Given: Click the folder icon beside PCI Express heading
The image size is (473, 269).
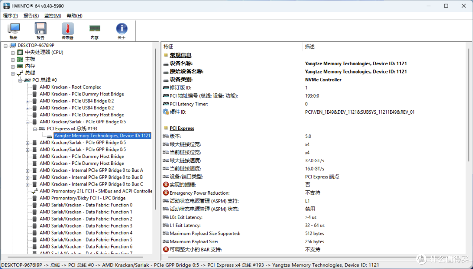Looking at the screenshot, I should coord(166,128).
